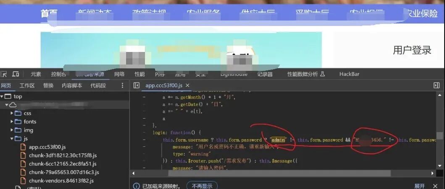The image size is (445, 189).
Task: Open app.ccc53f00.js in the file tree
Action: pyautogui.click(x=47, y=147)
